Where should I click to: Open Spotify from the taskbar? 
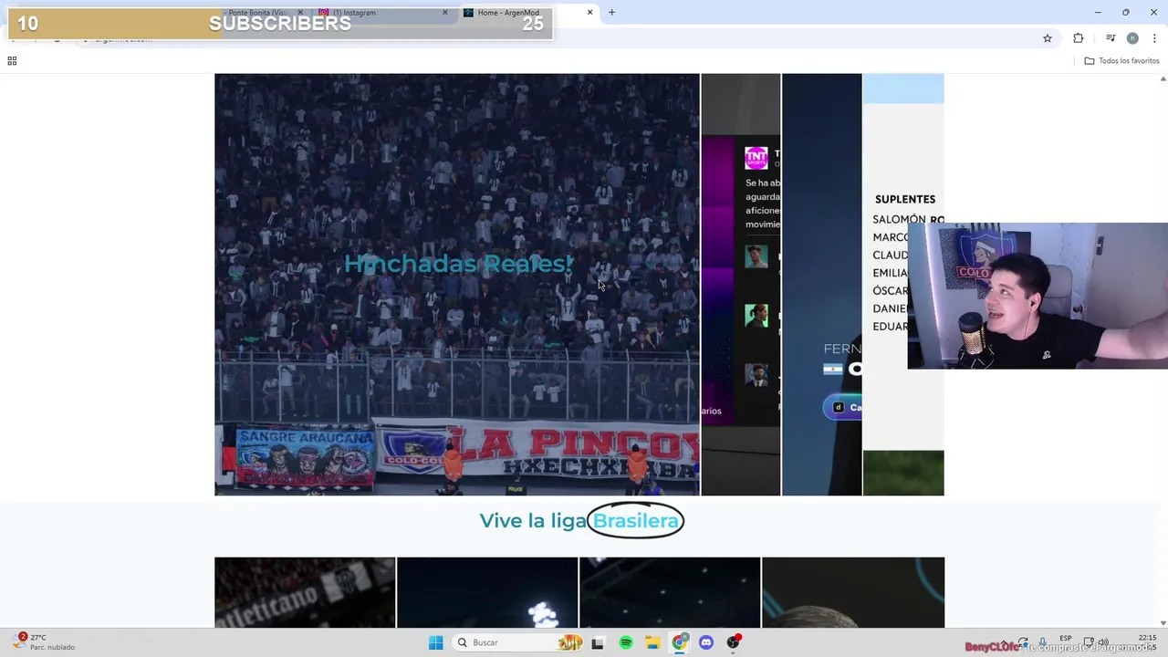tap(626, 642)
